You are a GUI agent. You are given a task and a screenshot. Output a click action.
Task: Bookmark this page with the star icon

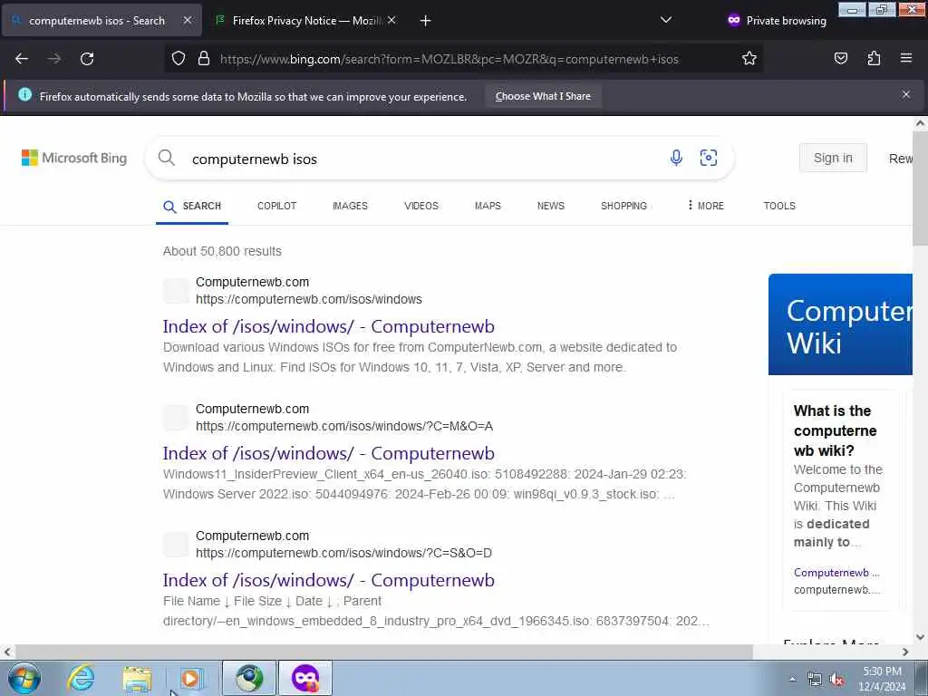[749, 59]
